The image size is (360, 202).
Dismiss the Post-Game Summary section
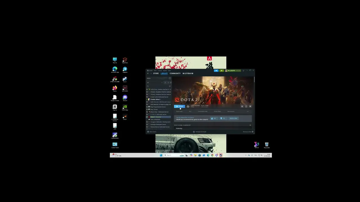pyautogui.click(x=250, y=125)
